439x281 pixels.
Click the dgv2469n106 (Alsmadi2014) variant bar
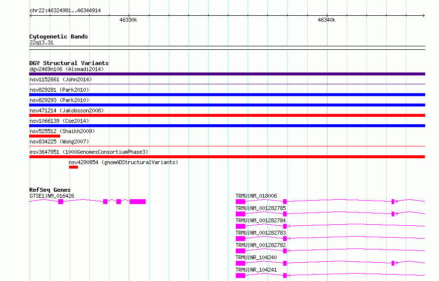point(227,74)
